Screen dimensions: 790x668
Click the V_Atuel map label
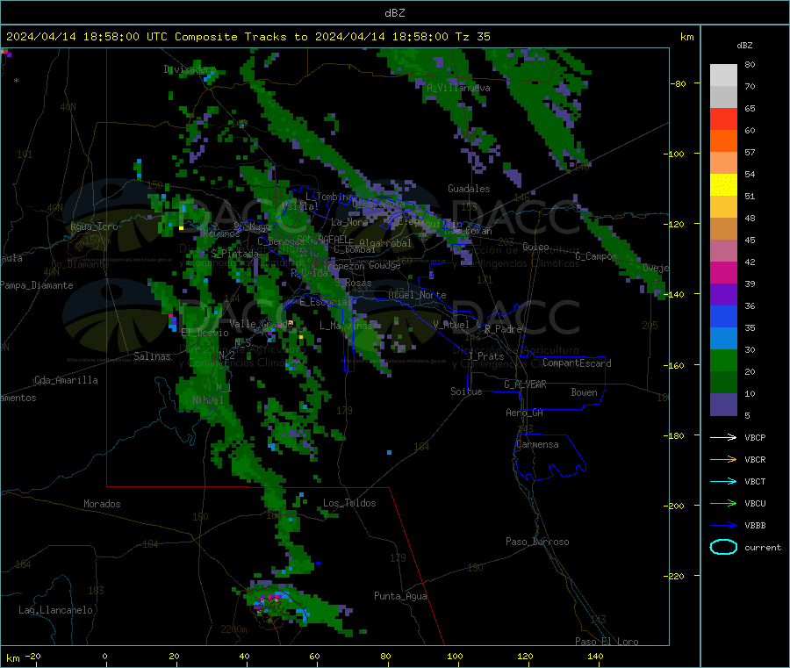(x=451, y=325)
